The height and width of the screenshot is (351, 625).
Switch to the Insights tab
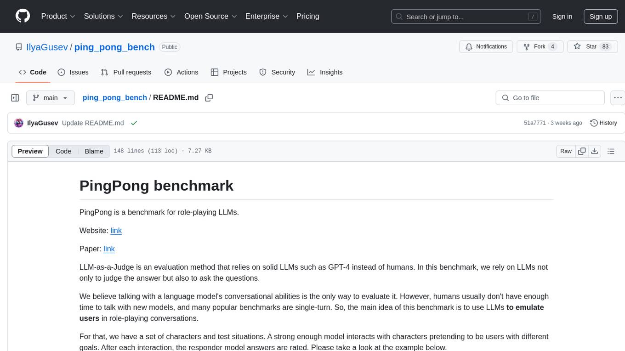click(x=325, y=72)
